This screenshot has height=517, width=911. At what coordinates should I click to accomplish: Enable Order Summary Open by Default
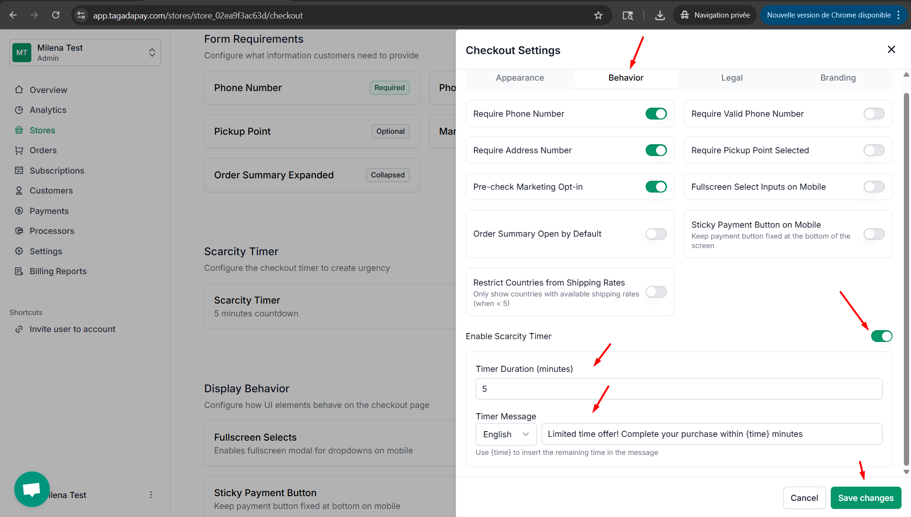(x=656, y=234)
